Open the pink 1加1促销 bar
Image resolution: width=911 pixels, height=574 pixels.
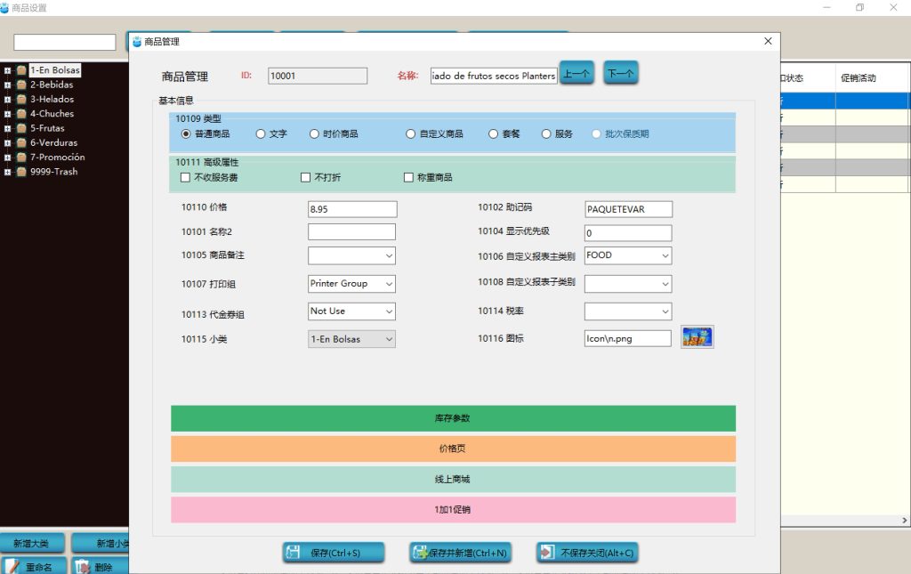tap(453, 510)
